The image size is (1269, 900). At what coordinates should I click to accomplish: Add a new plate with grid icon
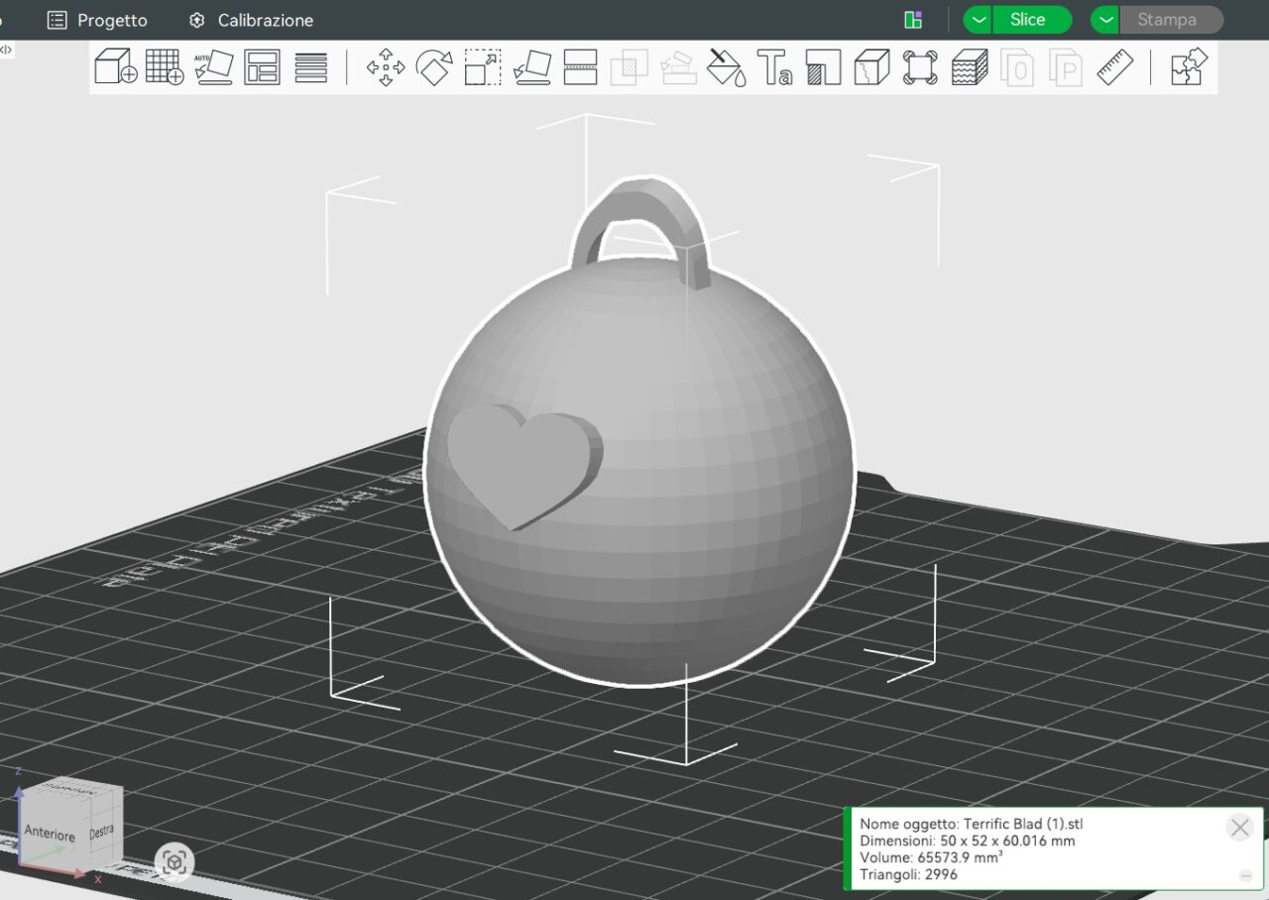tap(165, 67)
